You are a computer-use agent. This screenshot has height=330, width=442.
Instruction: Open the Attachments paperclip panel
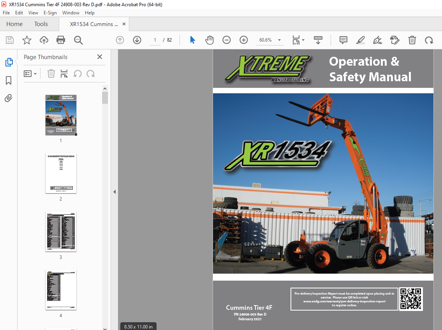pos(9,98)
